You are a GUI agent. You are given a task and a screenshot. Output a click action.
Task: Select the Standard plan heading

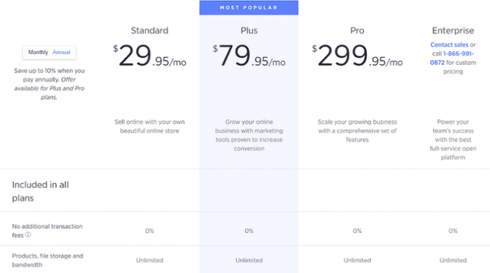[x=149, y=30]
